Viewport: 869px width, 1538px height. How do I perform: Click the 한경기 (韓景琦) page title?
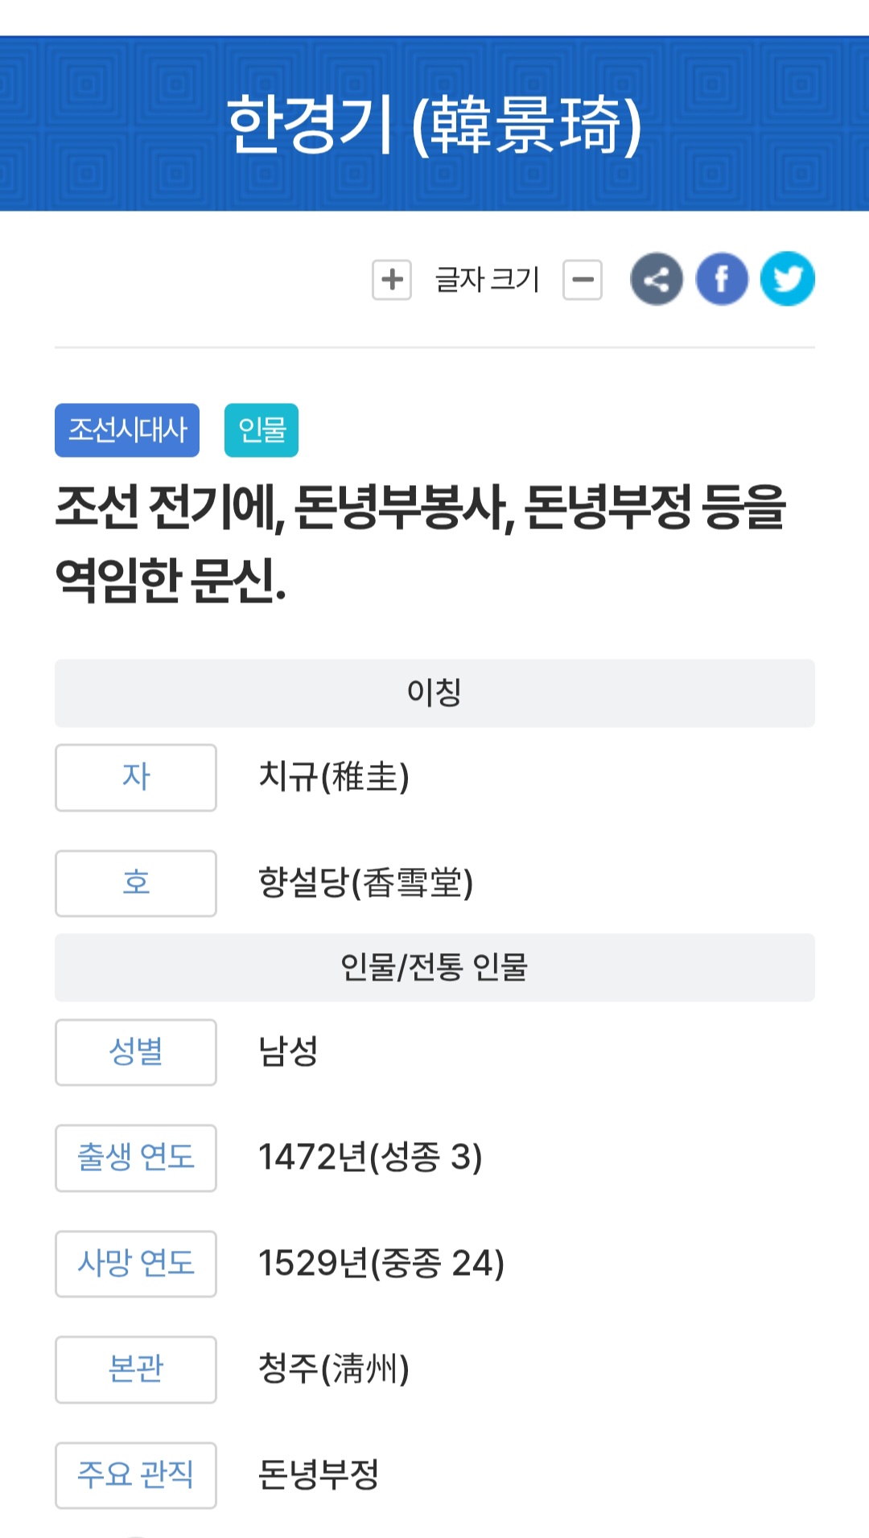(434, 125)
